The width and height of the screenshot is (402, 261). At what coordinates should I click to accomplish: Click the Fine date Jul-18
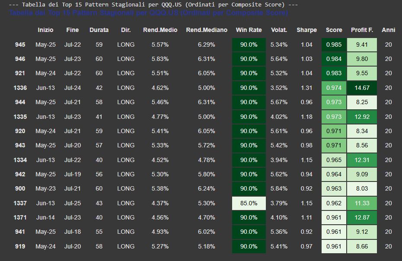tap(72, 232)
